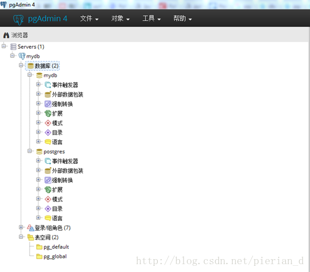Select the 数据库 (2) label

46,66
